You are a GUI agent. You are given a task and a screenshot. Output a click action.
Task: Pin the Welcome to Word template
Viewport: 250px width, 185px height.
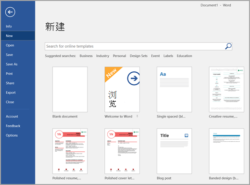(x=137, y=116)
